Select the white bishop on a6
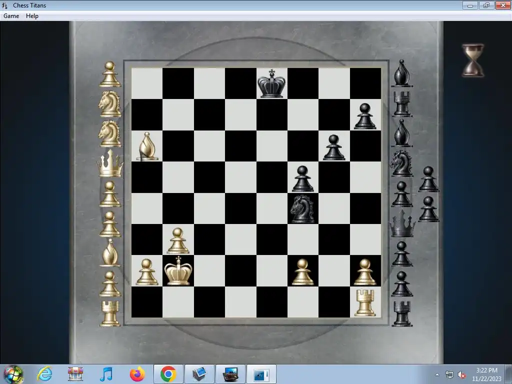 point(147,146)
